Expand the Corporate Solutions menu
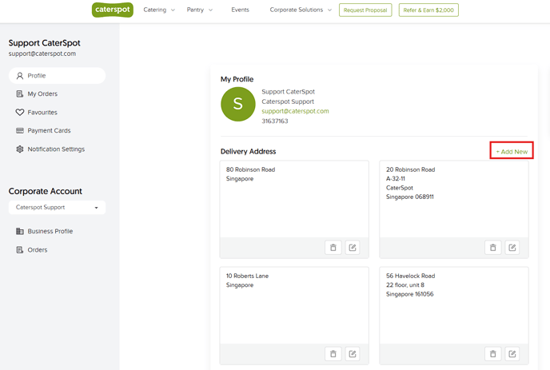The height and width of the screenshot is (370, 550). [x=301, y=10]
